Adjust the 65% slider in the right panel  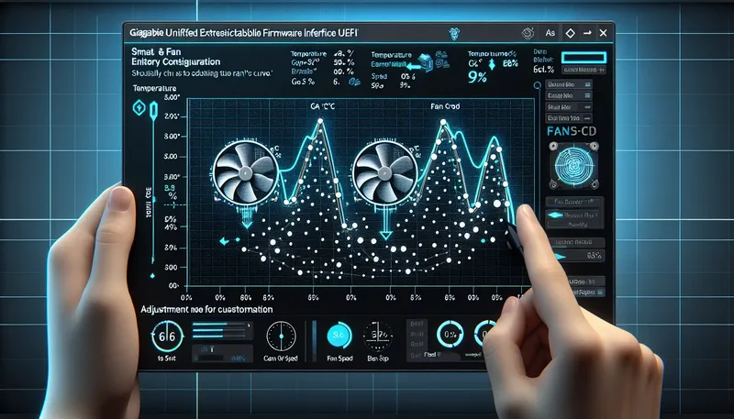point(579,256)
